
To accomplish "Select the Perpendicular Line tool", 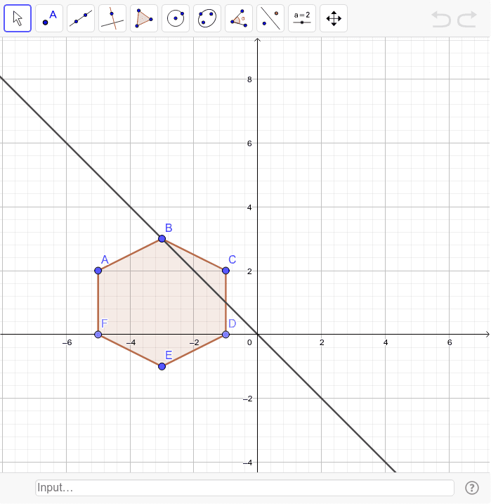I will (x=112, y=18).
